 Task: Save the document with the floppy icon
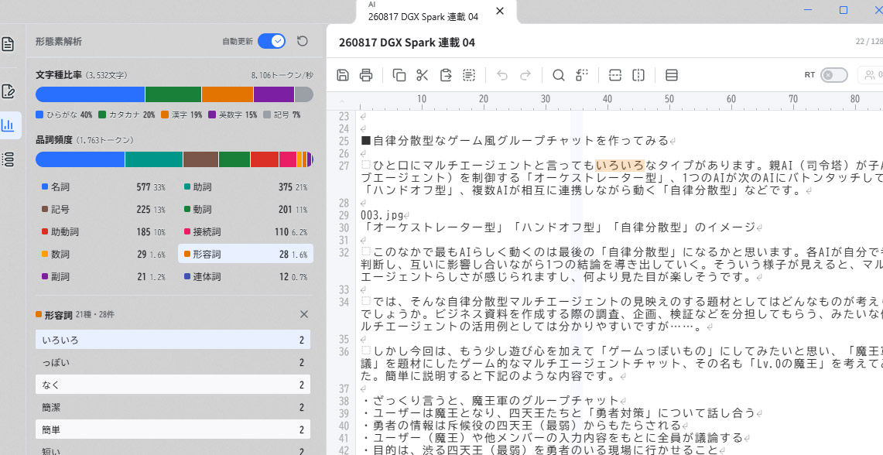click(342, 75)
